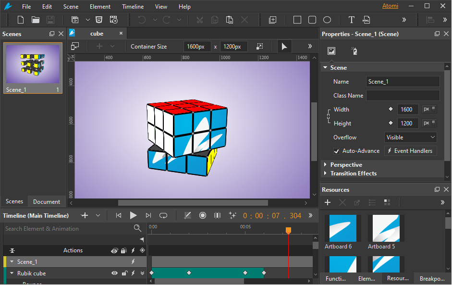
Task: Click the add resource plus icon
Action: pos(328,202)
